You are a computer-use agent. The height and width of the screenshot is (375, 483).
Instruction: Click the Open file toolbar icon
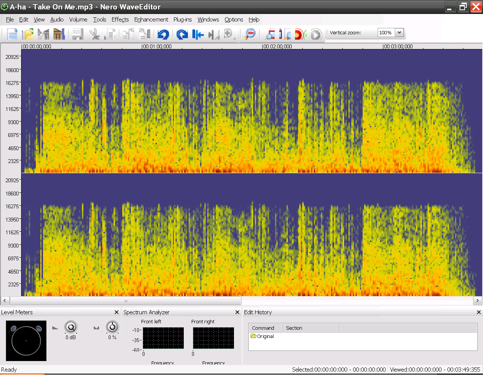click(x=28, y=34)
